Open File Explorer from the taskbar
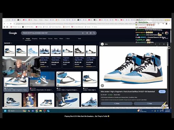174x130 pixels. (41, 111)
